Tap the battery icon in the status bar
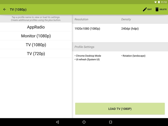 (159, 2)
